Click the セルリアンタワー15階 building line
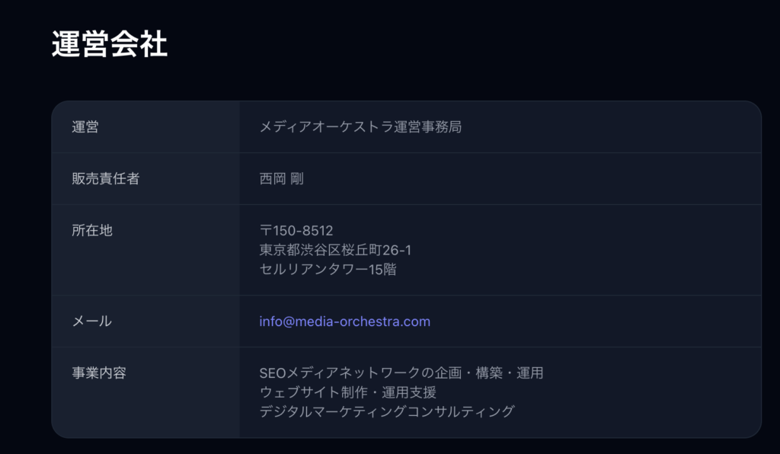Viewport: 780px width, 454px height. click(328, 270)
